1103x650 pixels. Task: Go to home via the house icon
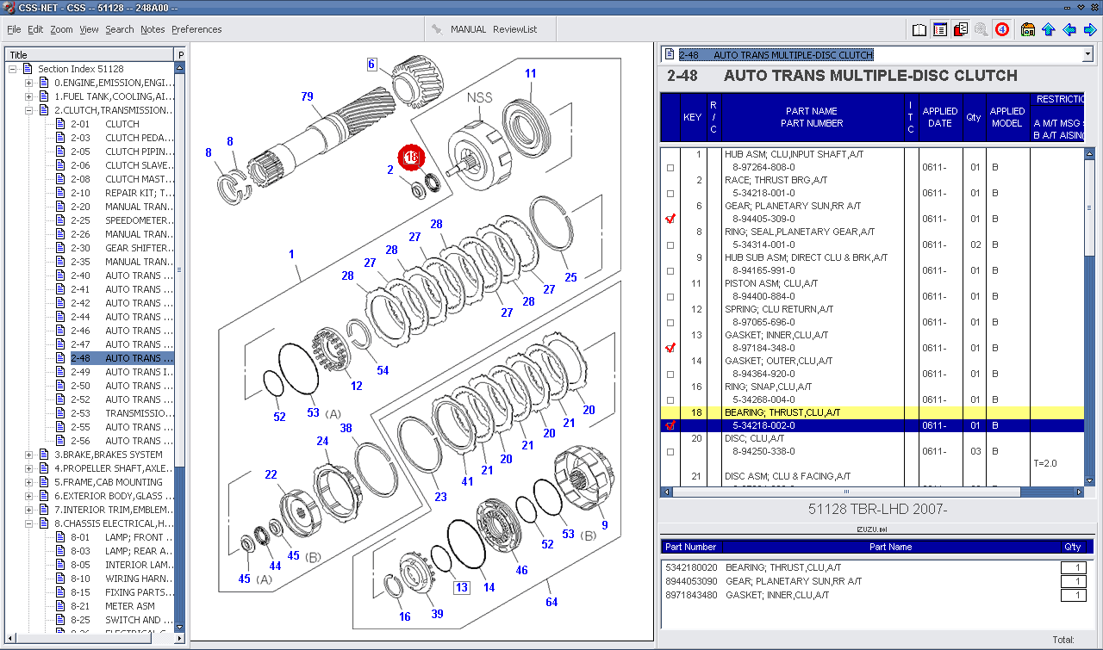(1028, 29)
